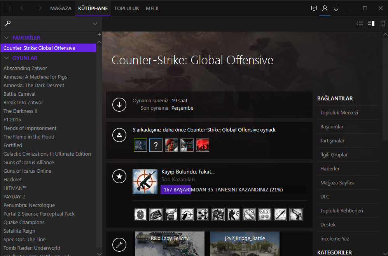Click the knife and star achievement icon
The width and height of the screenshot is (388, 256).
click(x=280, y=214)
